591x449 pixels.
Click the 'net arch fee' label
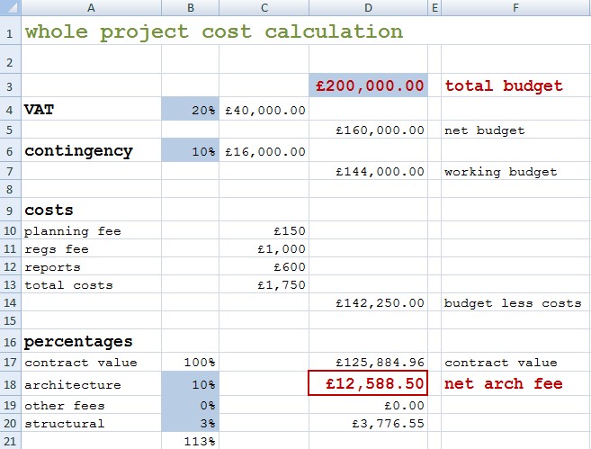click(x=504, y=383)
